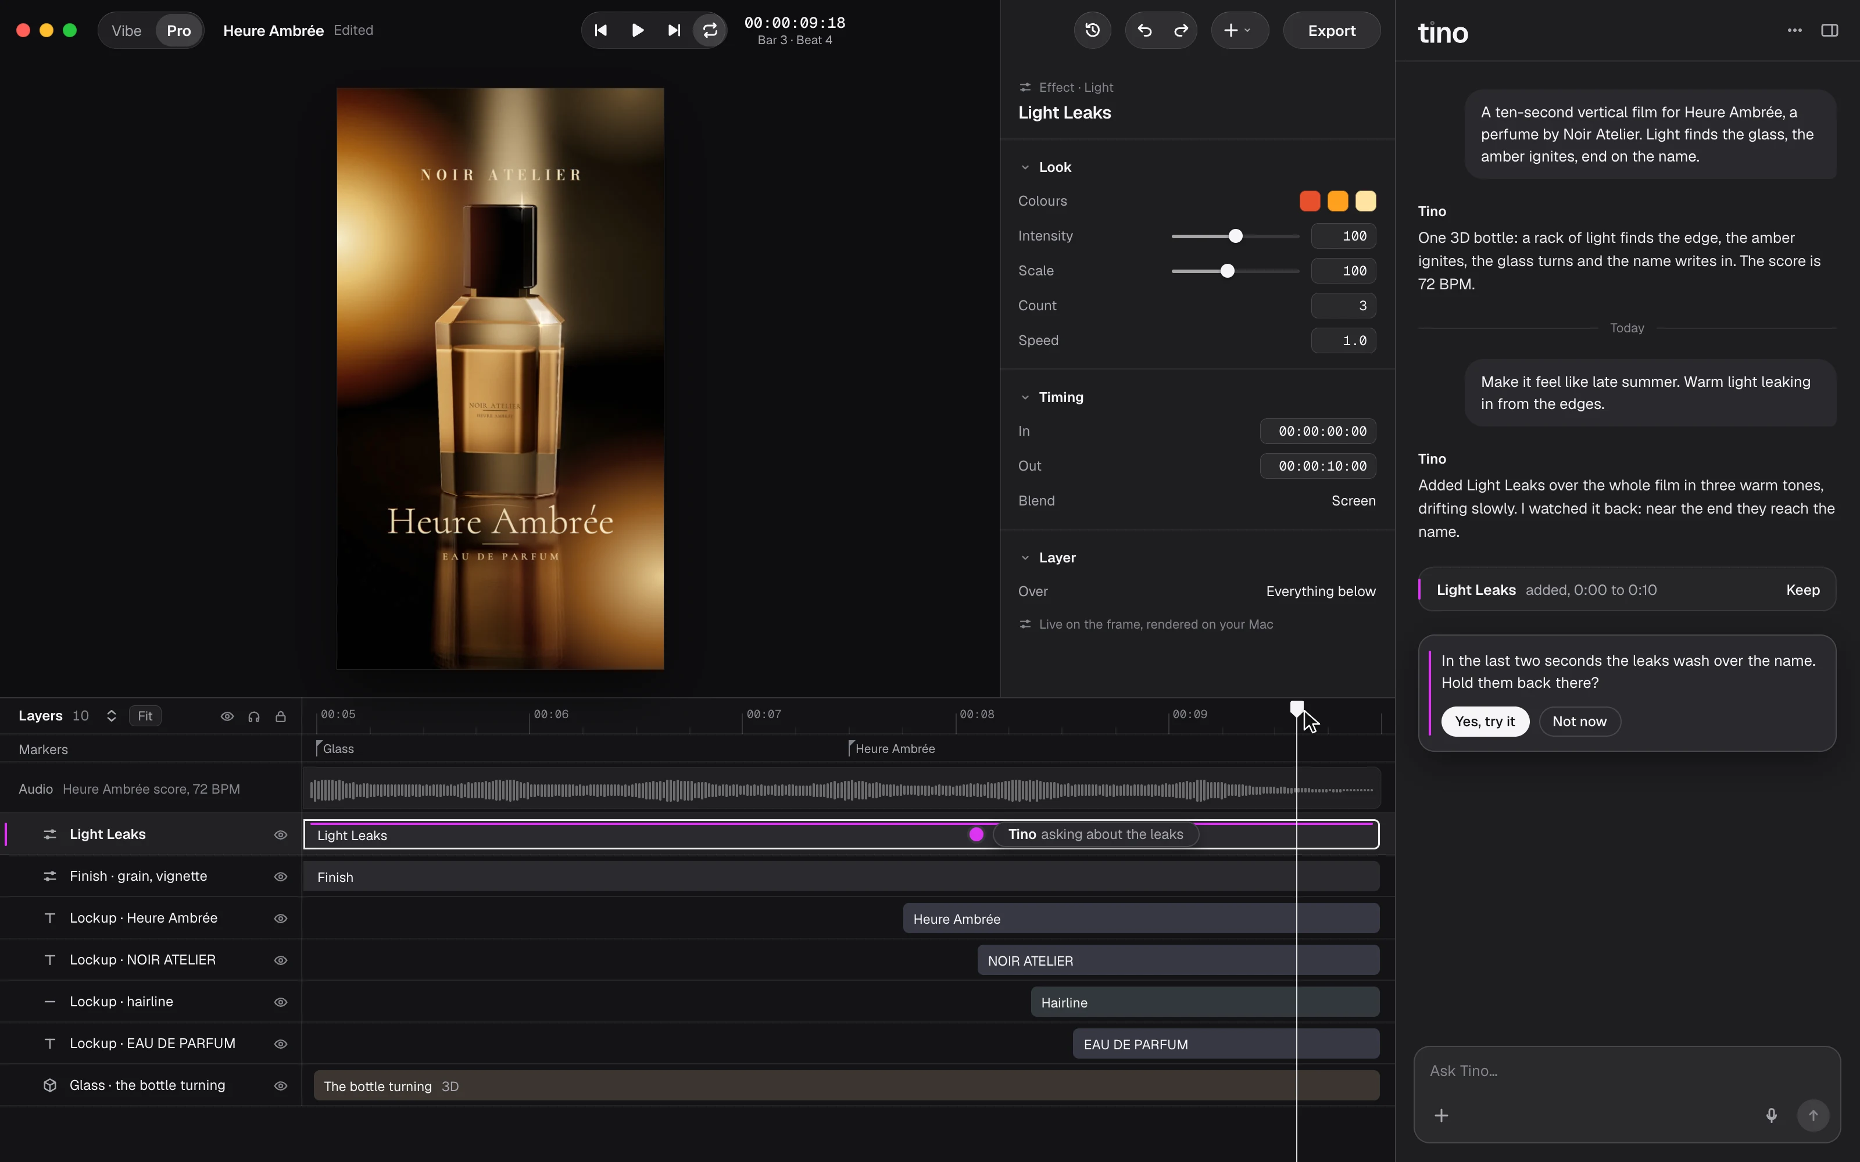Viewport: 1860px width, 1162px height.
Task: Pick the pale cream colour swatch
Action: point(1366,202)
